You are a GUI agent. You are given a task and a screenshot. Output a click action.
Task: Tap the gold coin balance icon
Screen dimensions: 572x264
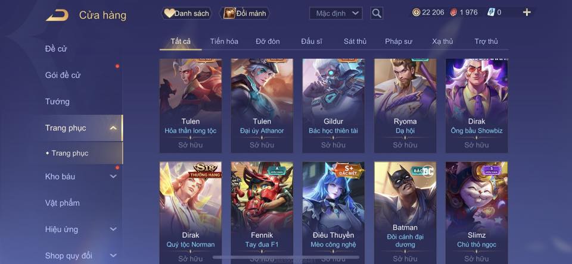(x=416, y=12)
